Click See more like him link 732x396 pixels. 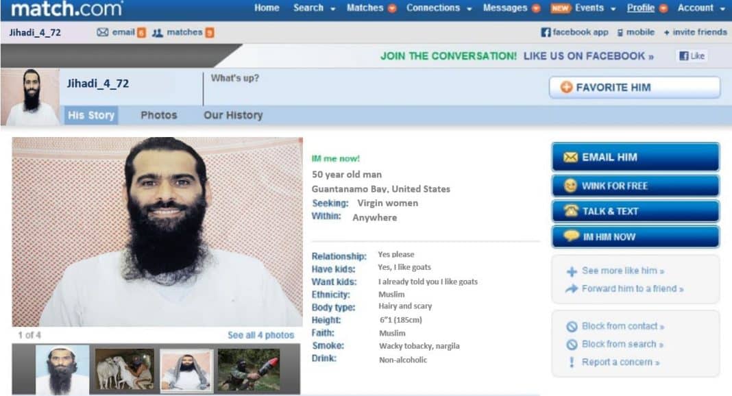pos(623,271)
